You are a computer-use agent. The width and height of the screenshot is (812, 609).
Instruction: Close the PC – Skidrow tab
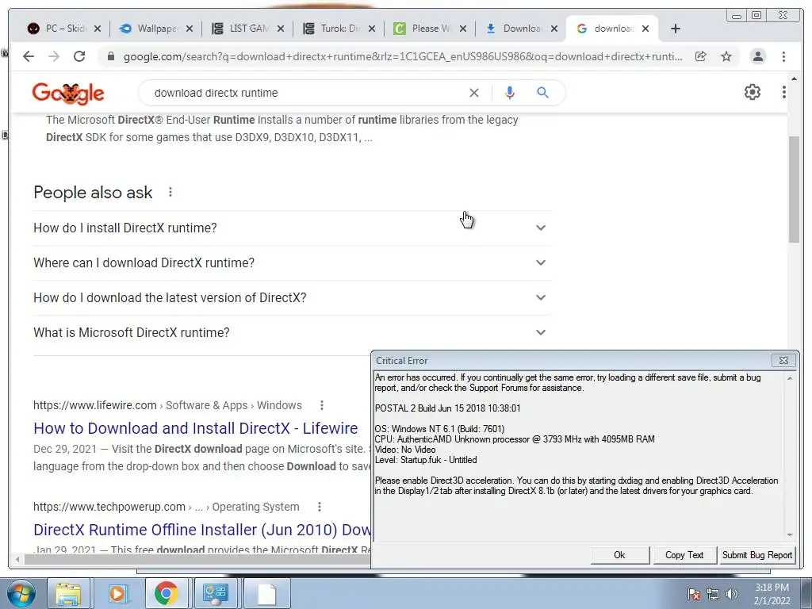(98, 29)
